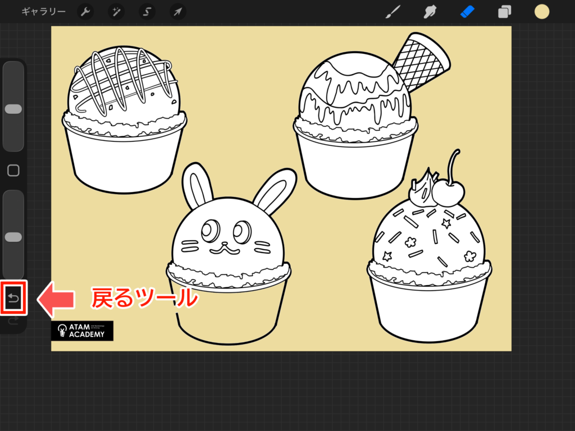
Task: Click the brush opacity slider handle
Action: click(13, 237)
